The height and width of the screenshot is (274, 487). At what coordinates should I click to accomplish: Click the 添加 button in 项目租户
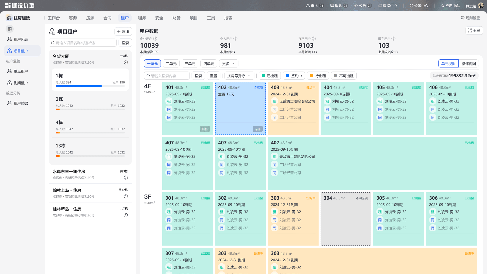(x=123, y=31)
